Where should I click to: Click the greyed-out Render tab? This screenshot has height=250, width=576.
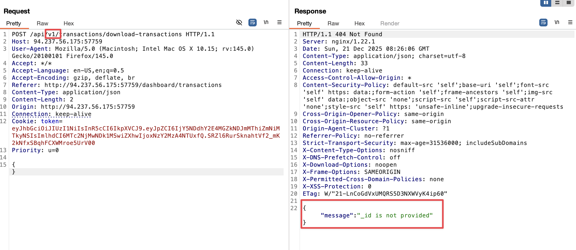(389, 23)
